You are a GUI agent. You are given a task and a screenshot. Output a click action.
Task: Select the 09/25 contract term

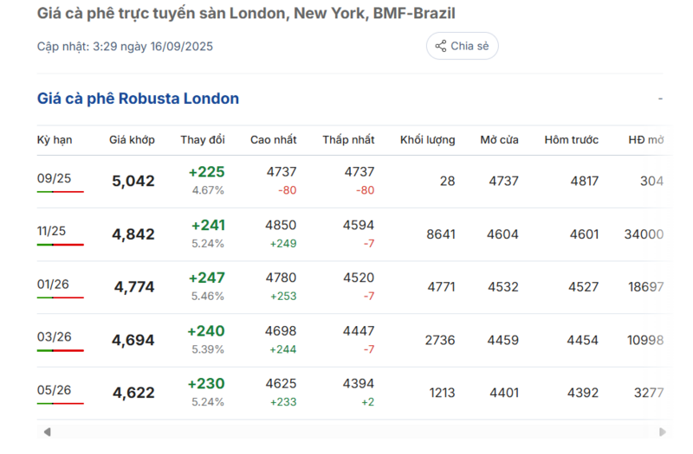54,178
